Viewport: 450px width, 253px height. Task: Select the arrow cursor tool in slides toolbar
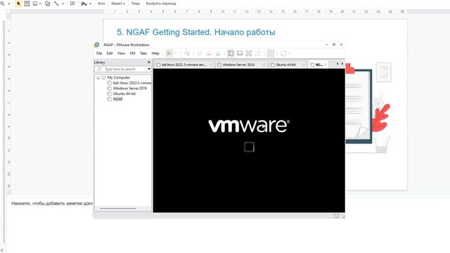click(x=19, y=4)
